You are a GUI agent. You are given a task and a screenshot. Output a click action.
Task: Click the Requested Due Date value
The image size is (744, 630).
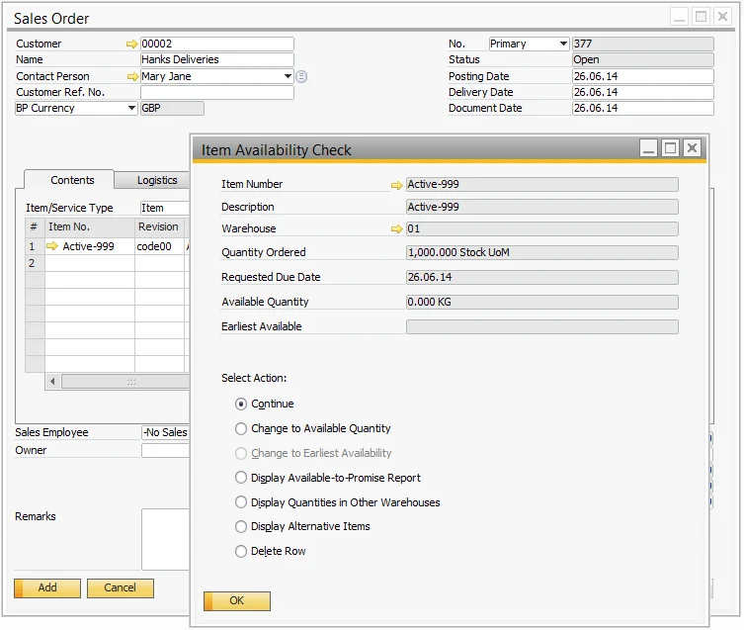(x=542, y=278)
